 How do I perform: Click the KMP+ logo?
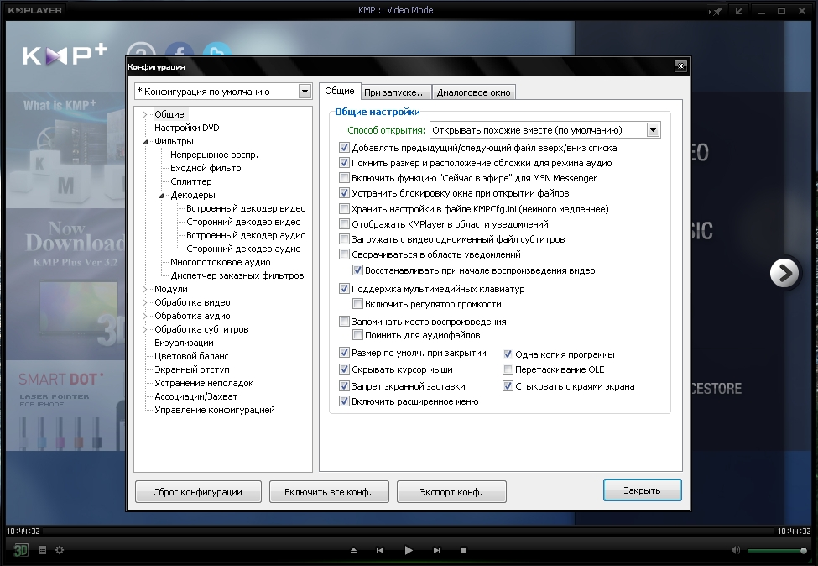(x=65, y=55)
